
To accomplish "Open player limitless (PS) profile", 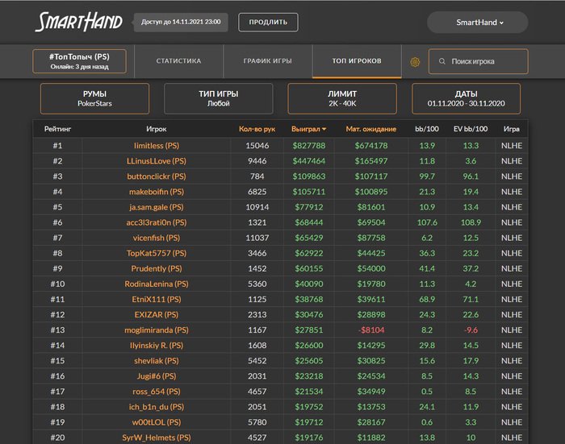I will [157, 146].
